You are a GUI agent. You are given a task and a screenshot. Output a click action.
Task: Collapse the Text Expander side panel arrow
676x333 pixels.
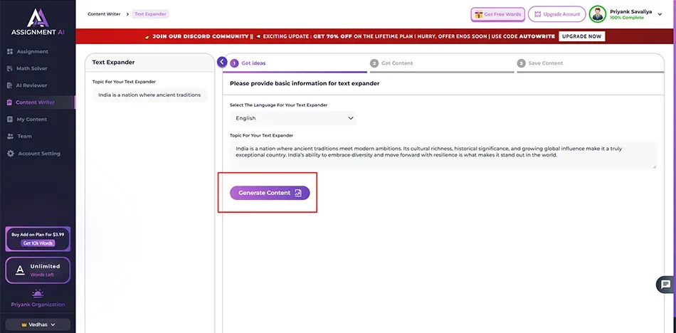(222, 62)
